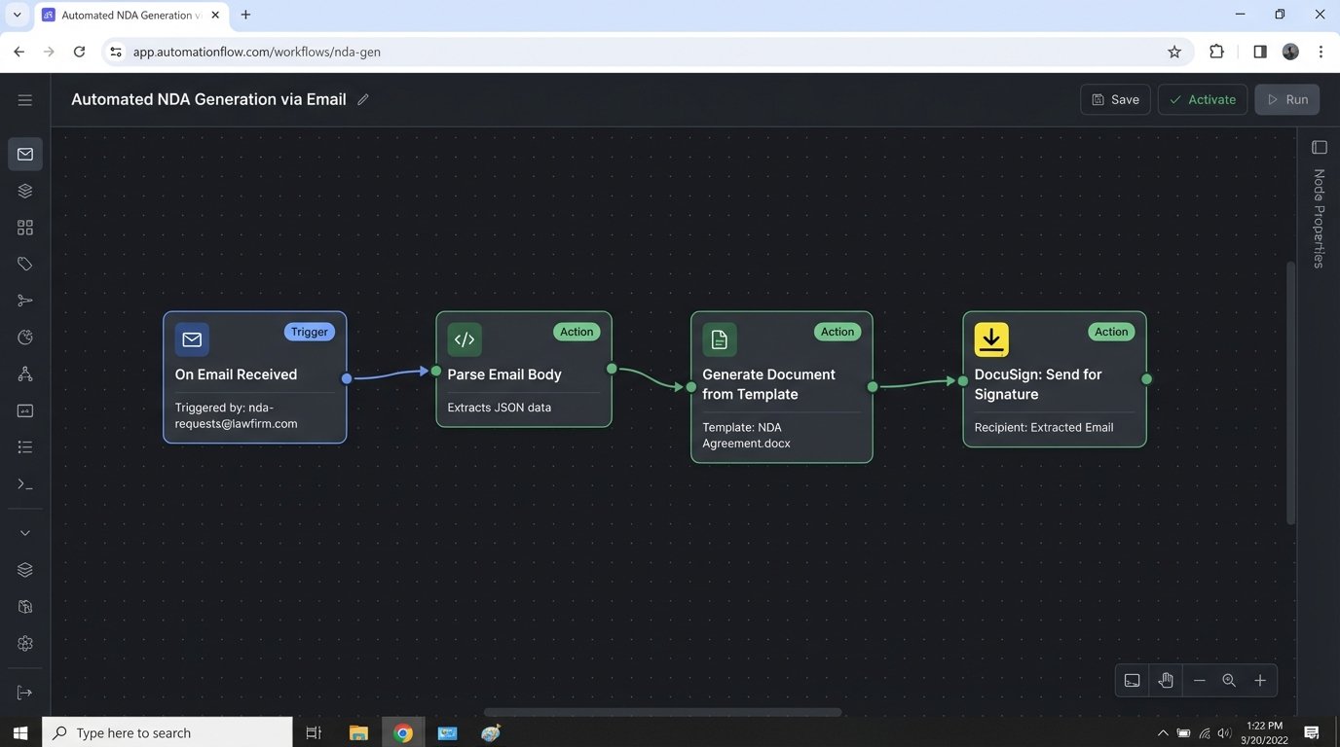The width and height of the screenshot is (1340, 747).
Task: Show hidden system tray icons
Action: coord(1162,732)
